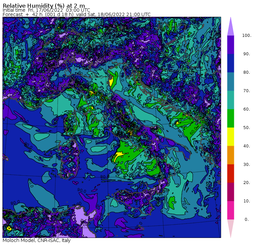Click the yellow 40–50% legend band
This screenshot has height=245, width=254.
[231, 137]
